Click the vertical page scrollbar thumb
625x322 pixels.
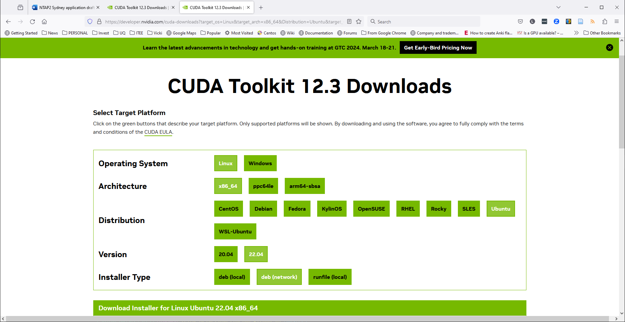coord(622,102)
